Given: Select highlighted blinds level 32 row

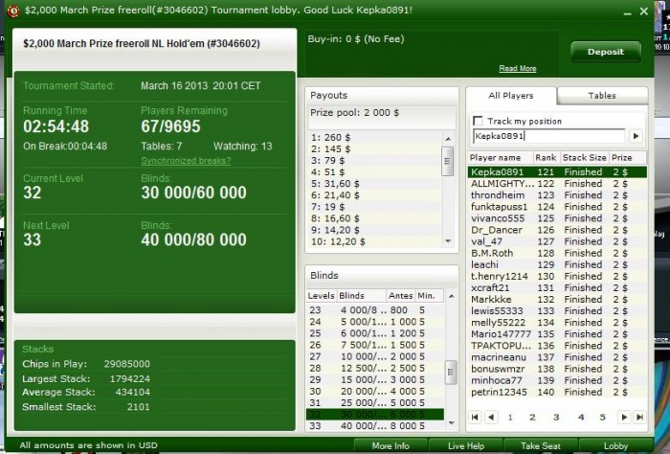Looking at the screenshot, I should [x=375, y=414].
